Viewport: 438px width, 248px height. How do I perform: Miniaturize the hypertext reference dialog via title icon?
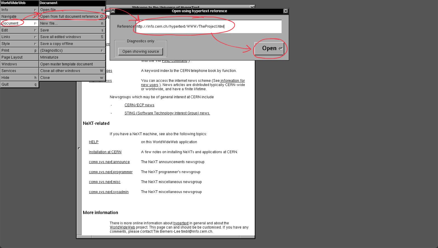(x=113, y=11)
